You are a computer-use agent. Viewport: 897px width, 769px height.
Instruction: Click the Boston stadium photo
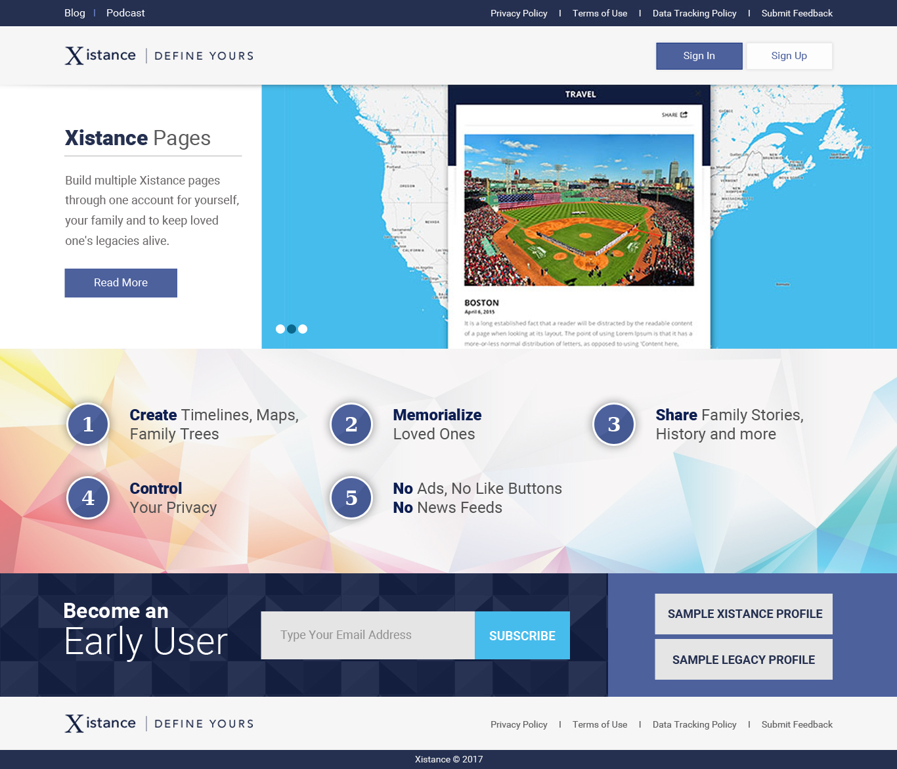pos(579,210)
